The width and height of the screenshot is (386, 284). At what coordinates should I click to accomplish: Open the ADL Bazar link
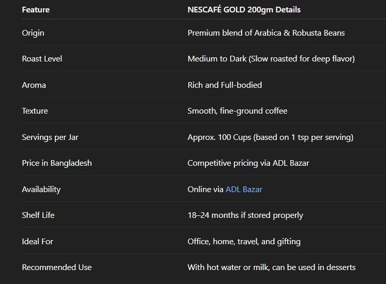[x=244, y=190]
